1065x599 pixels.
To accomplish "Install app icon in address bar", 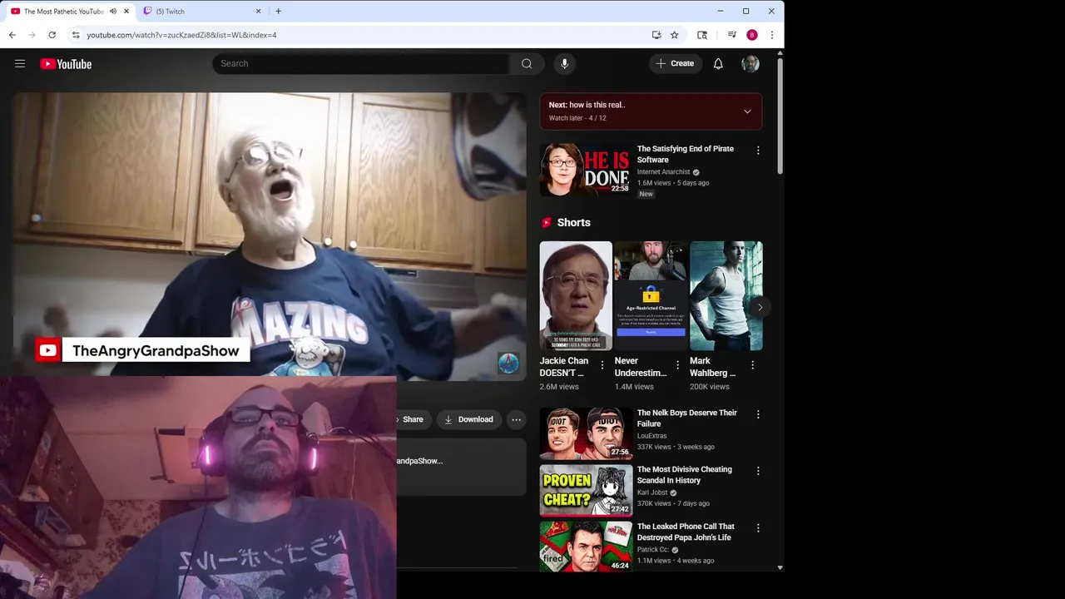I will pos(656,35).
